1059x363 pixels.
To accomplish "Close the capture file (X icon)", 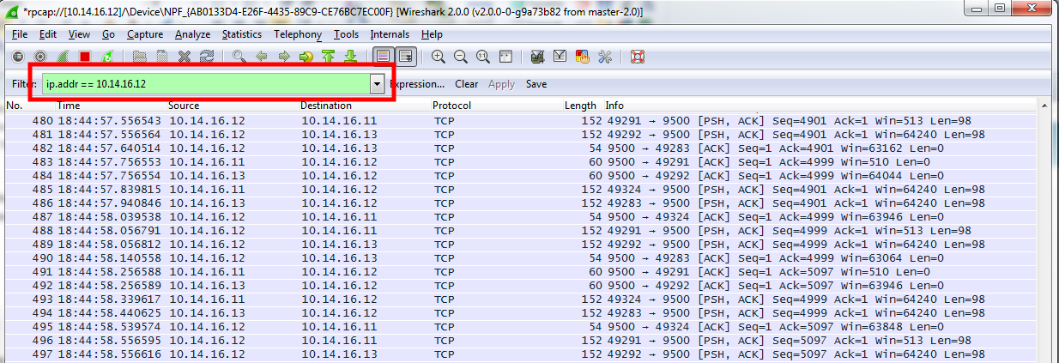I will [x=185, y=57].
